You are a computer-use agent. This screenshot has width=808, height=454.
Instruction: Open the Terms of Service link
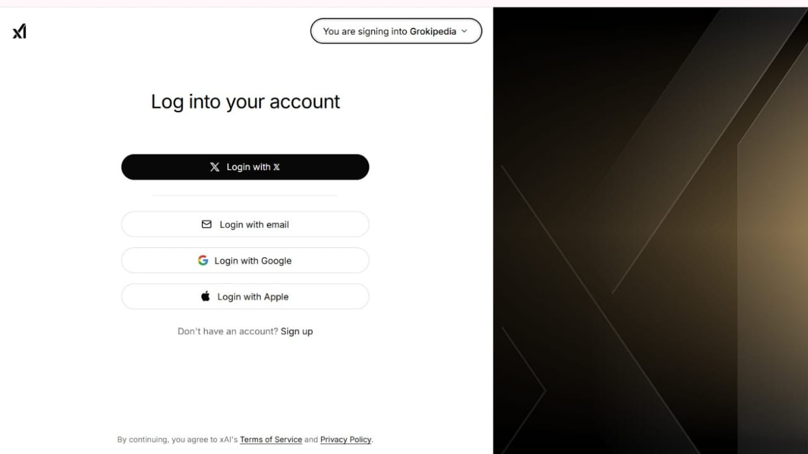271,439
